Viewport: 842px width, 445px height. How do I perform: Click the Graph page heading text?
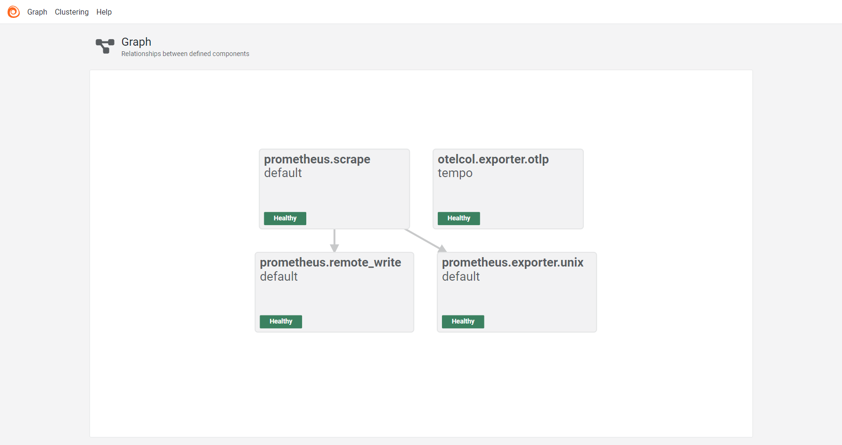coord(136,41)
